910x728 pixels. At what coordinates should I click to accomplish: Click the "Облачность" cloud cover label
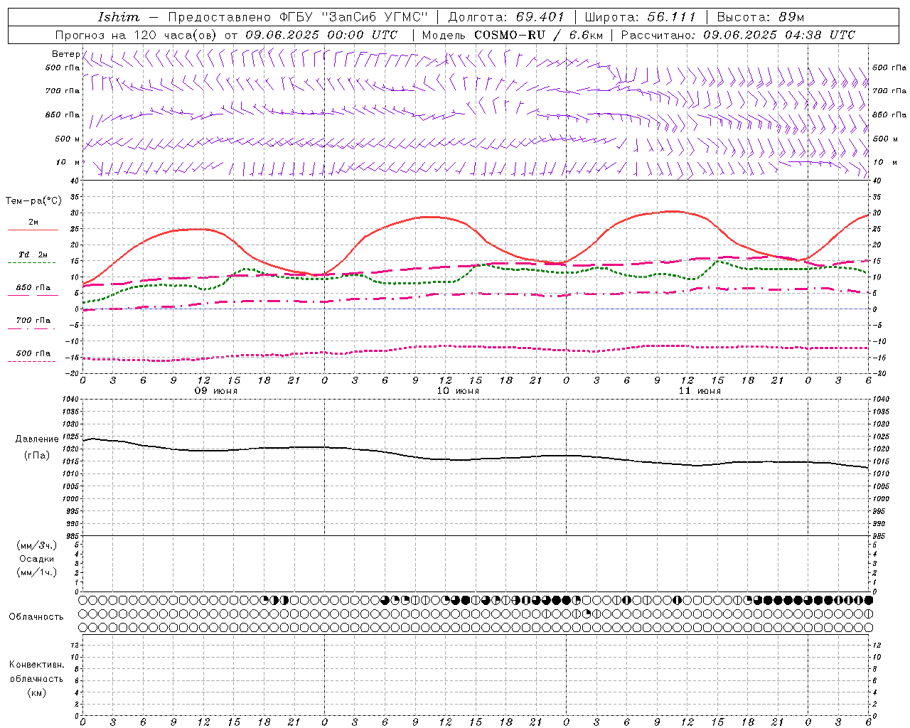pos(36,617)
